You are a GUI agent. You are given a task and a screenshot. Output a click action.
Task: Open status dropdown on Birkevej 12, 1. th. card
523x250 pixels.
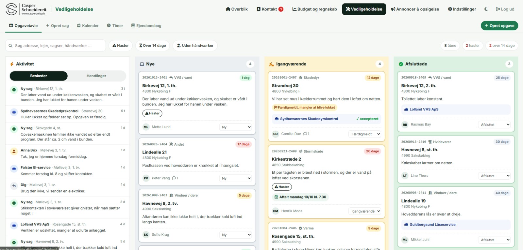pos(235,127)
